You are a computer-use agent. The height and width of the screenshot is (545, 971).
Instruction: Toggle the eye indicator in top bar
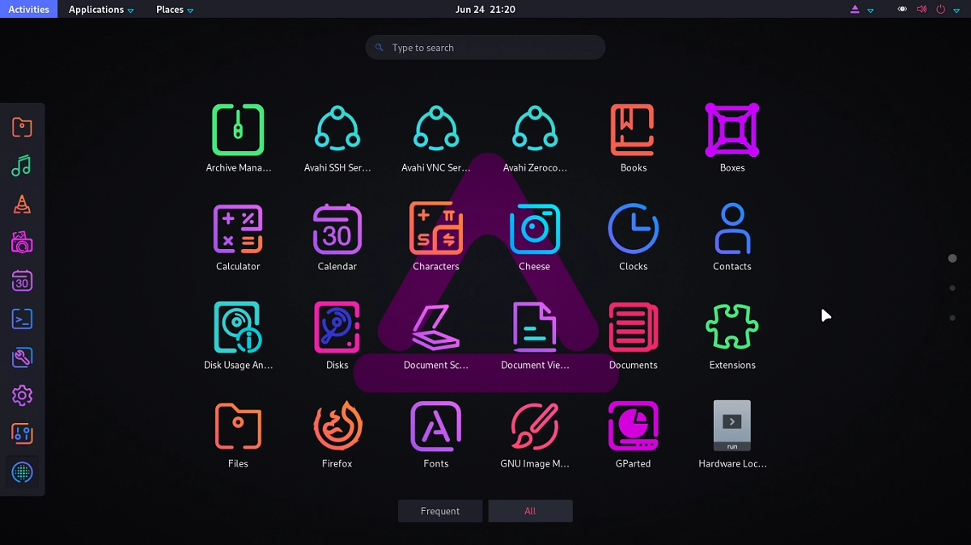point(903,10)
